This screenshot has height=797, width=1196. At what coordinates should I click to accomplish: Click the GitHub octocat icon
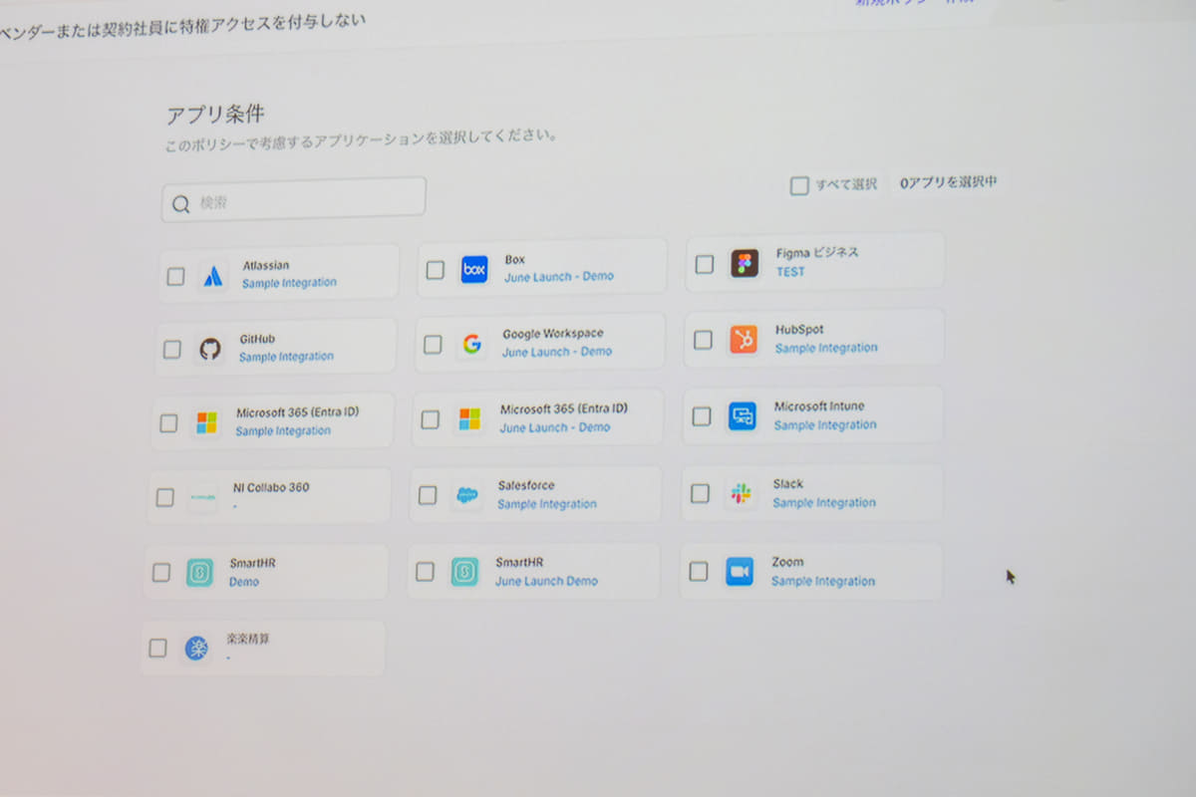(209, 349)
